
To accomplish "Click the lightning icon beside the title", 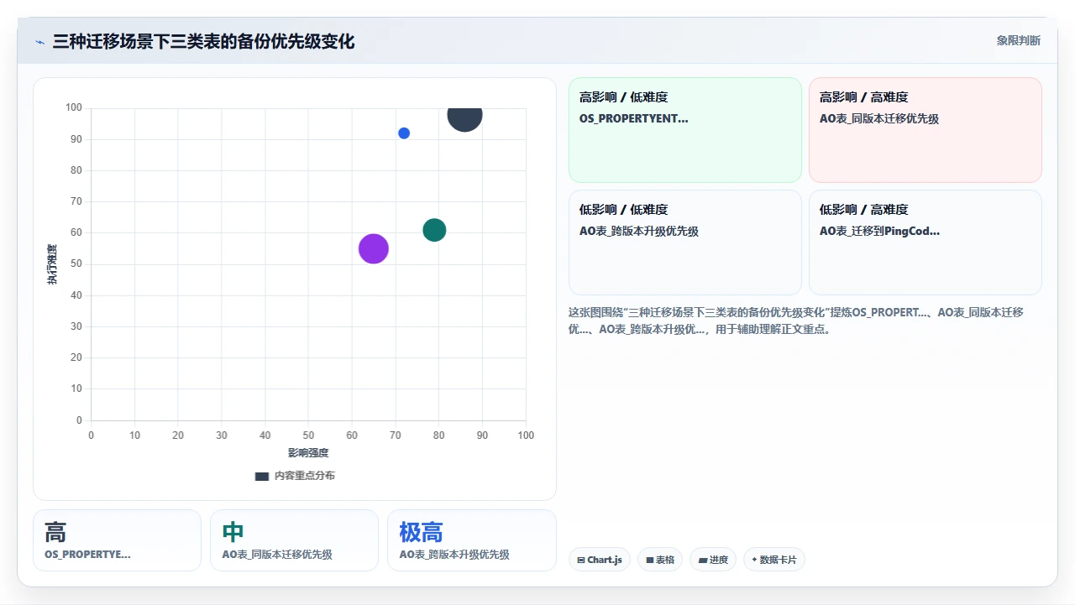I will click(39, 41).
